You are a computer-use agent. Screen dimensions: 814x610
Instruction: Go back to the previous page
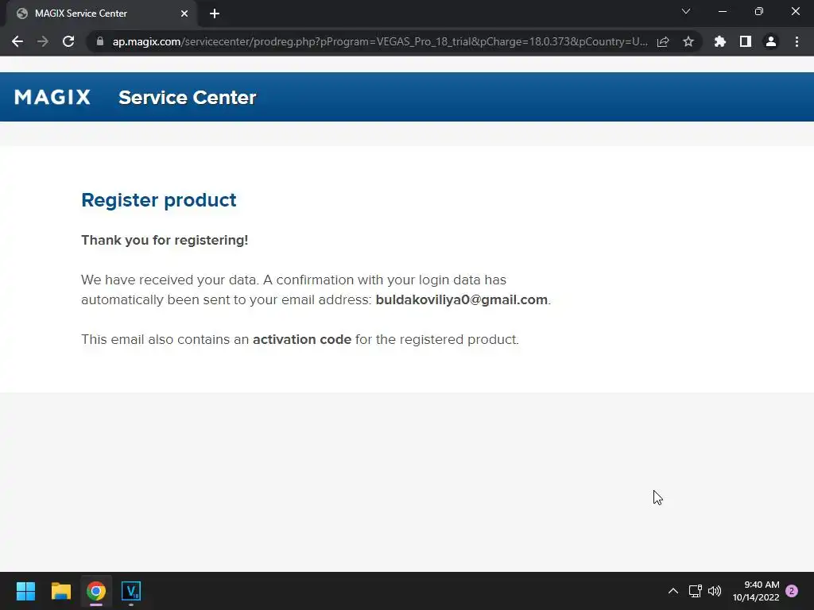(17, 41)
